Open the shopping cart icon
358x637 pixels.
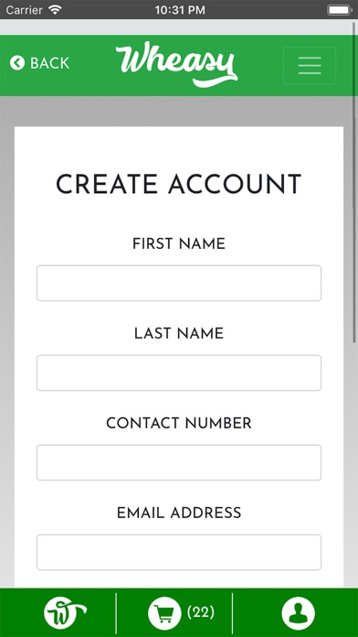tap(164, 612)
